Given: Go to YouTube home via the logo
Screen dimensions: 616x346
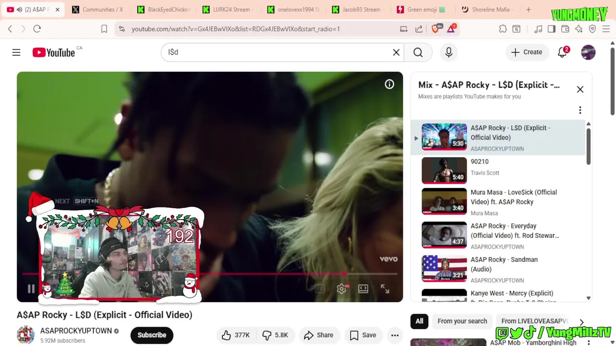Looking at the screenshot, I should [53, 52].
